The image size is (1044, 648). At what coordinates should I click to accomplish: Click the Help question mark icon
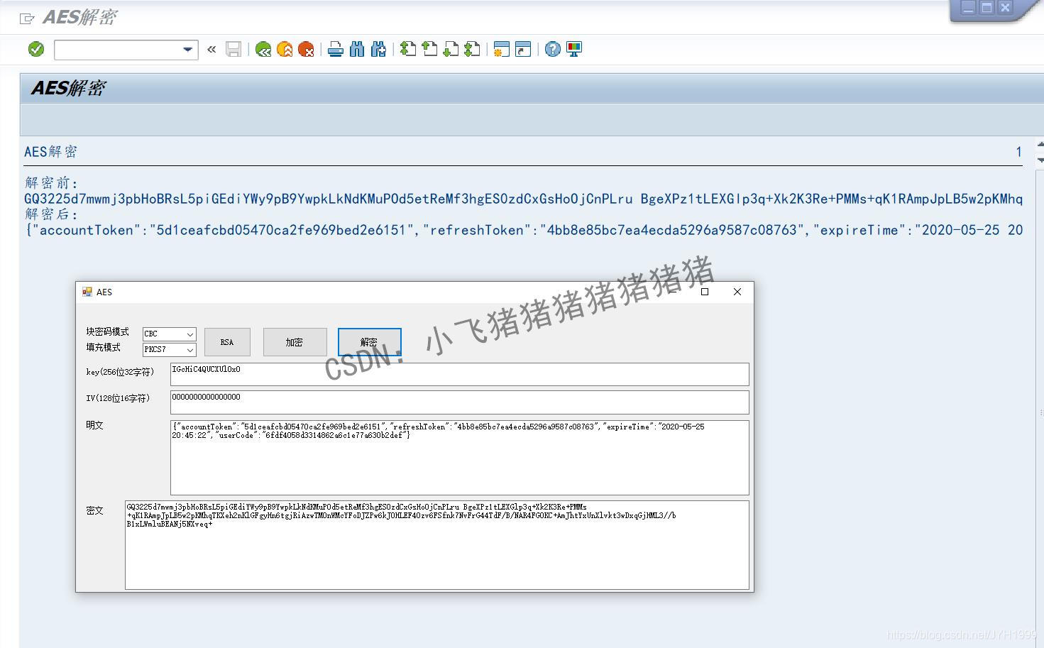553,49
